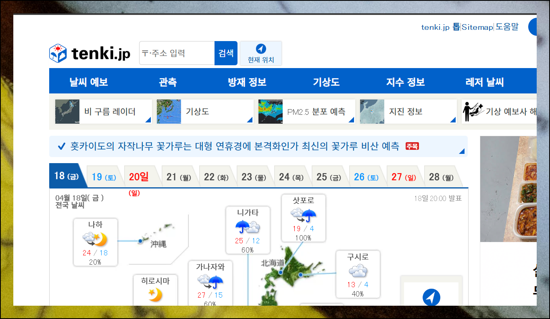The width and height of the screenshot is (550, 319).
Task: Open the 기상도 main menu item
Action: [326, 83]
